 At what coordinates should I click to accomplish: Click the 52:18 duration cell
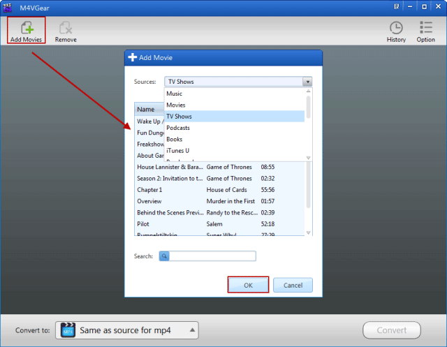point(268,224)
